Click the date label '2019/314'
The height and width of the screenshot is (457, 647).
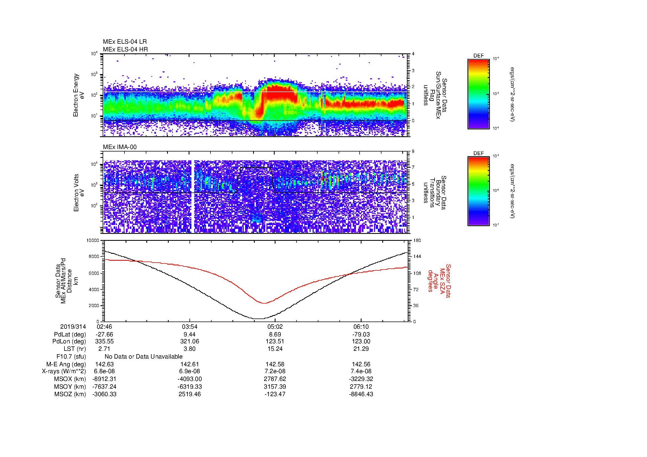point(73,327)
